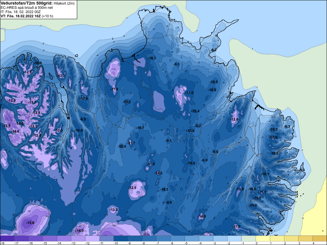327x245 pixels.
Task: Click the -9.2 temperature label
Action: point(198,126)
